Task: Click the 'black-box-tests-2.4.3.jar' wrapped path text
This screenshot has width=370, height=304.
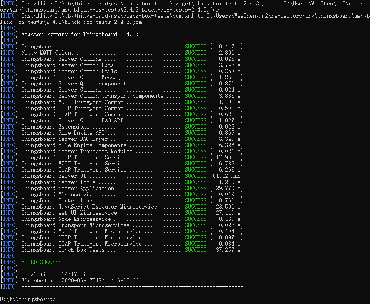Action: tap(180, 10)
